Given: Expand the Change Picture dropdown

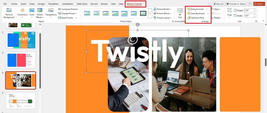Looking at the screenshot, I should (76, 14).
